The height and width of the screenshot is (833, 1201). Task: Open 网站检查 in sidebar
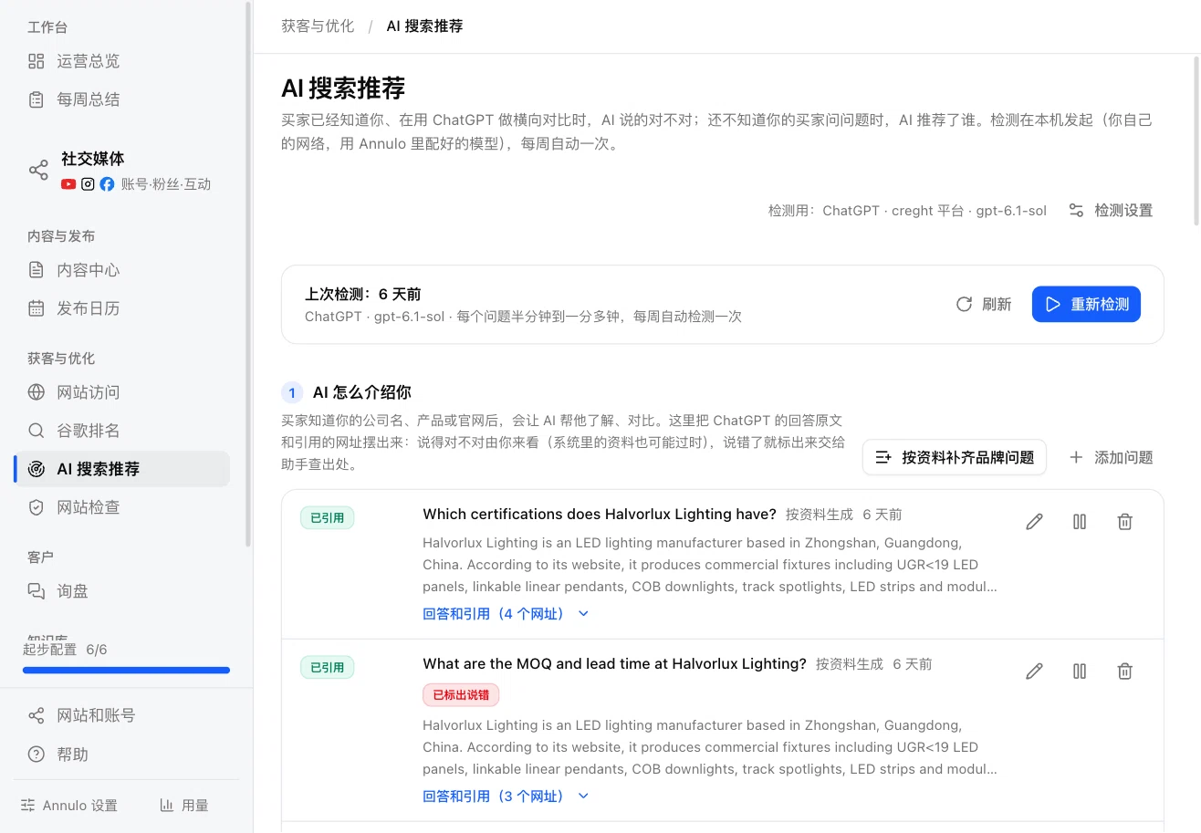click(121, 507)
